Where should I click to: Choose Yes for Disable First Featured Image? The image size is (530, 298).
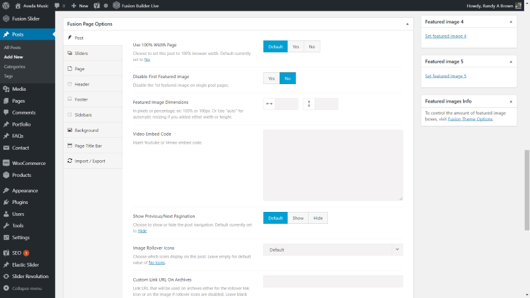pos(272,78)
